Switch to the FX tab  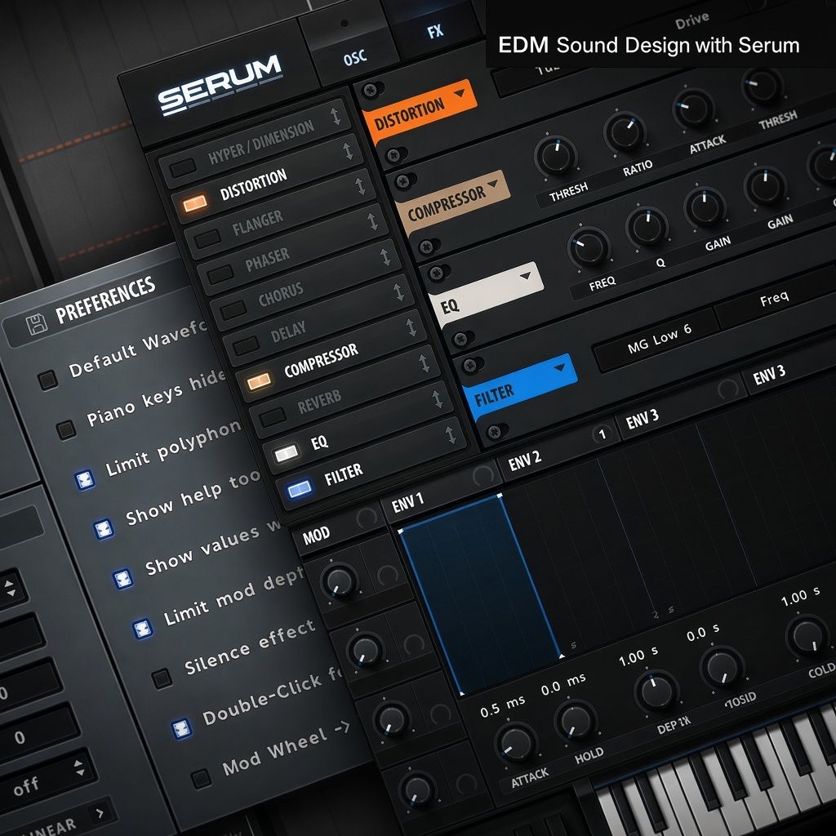click(x=435, y=32)
